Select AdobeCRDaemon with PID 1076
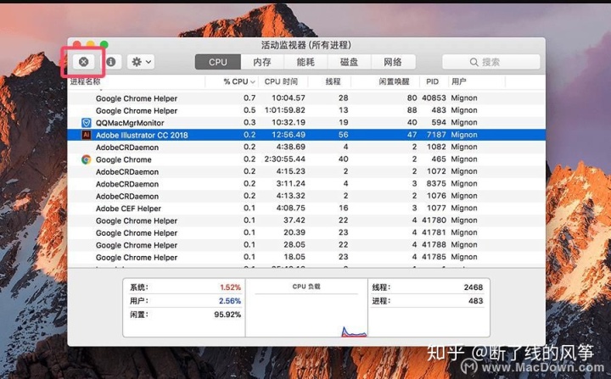611x379 pixels. (306, 196)
